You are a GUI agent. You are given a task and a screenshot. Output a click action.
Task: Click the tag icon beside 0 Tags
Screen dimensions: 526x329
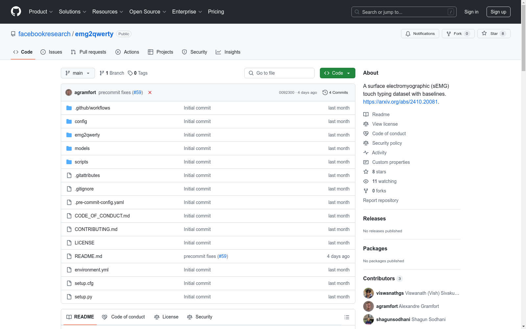tap(130, 73)
